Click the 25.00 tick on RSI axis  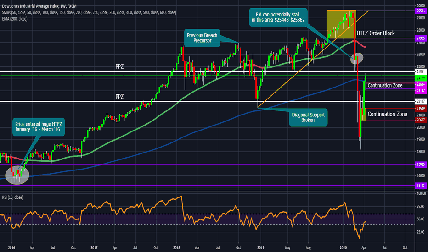pos(421,232)
